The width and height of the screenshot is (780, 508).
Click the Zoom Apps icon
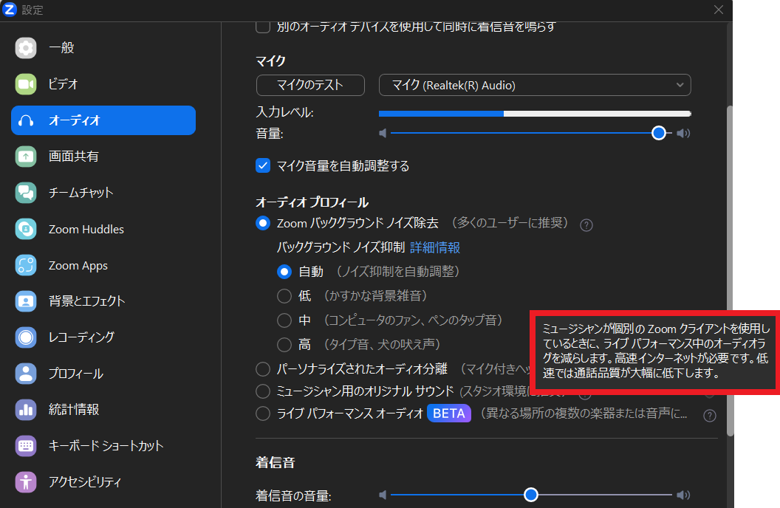point(26,265)
